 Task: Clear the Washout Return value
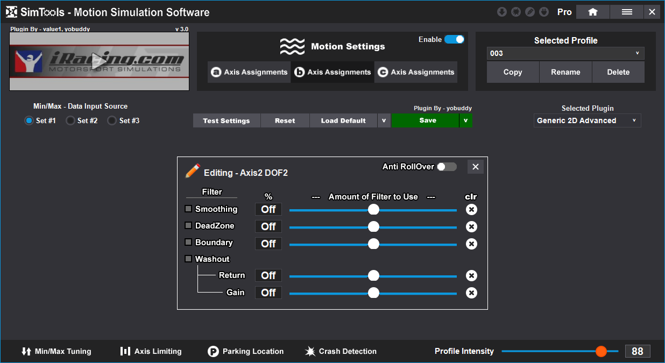(x=471, y=276)
